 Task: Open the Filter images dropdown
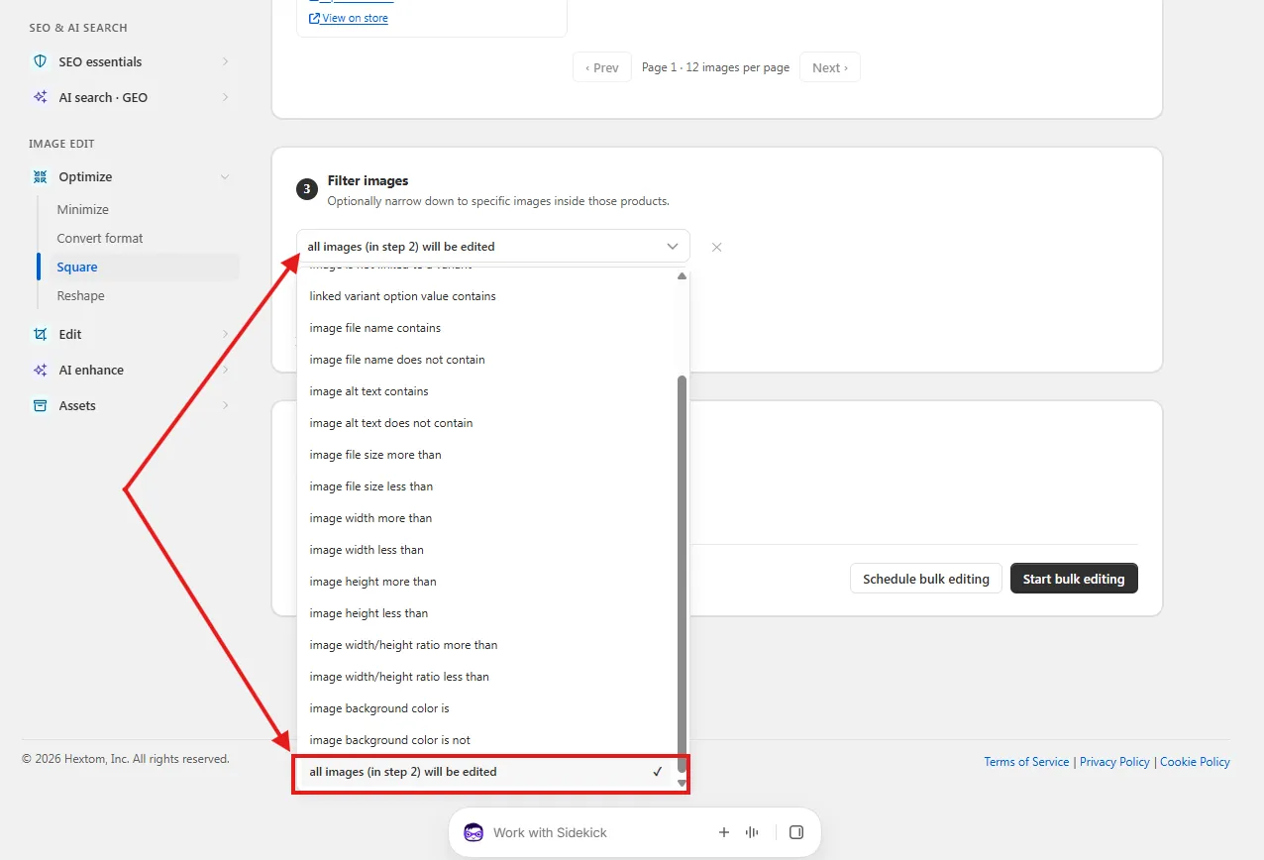point(493,246)
